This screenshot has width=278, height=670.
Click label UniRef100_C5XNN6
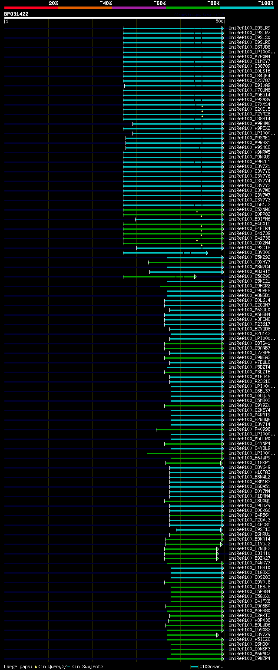(249, 209)
